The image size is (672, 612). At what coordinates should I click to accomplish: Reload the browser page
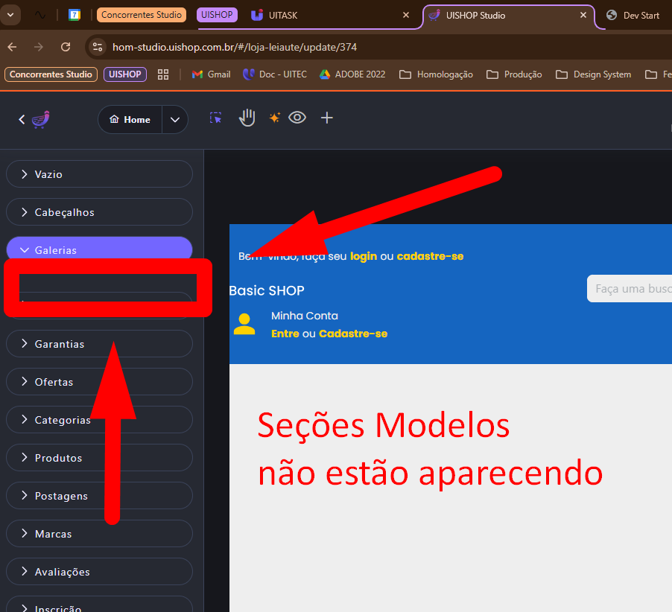click(66, 47)
